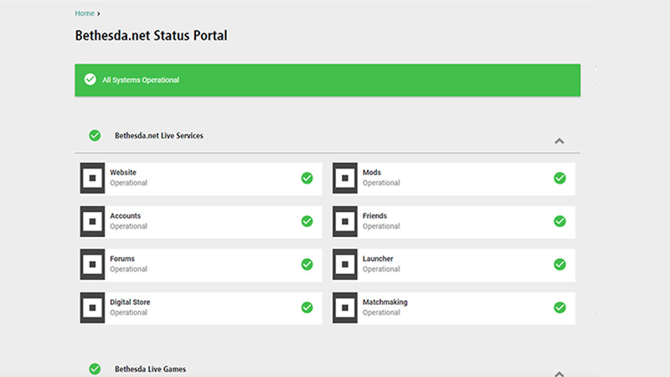This screenshot has width=670, height=377.
Task: Select the Forums service name
Action: pos(122,259)
